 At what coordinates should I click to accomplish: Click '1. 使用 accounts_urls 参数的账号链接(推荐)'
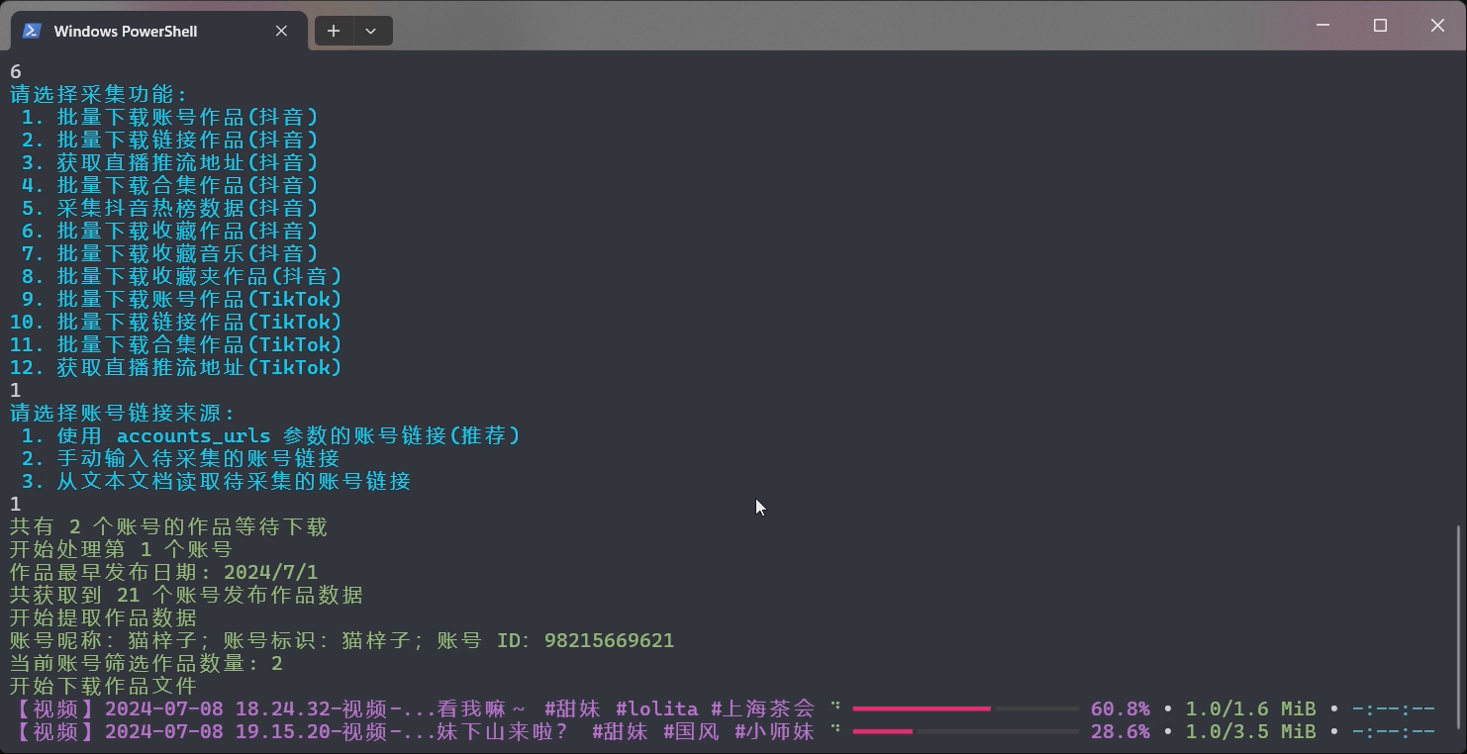271,435
